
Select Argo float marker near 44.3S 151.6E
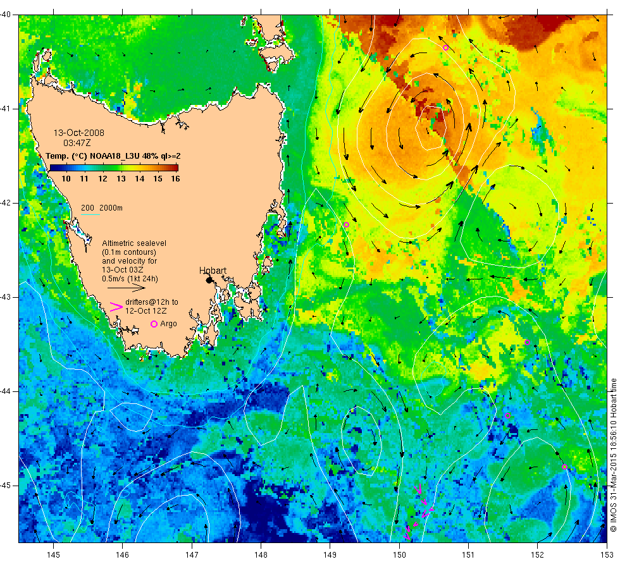[x=507, y=415]
